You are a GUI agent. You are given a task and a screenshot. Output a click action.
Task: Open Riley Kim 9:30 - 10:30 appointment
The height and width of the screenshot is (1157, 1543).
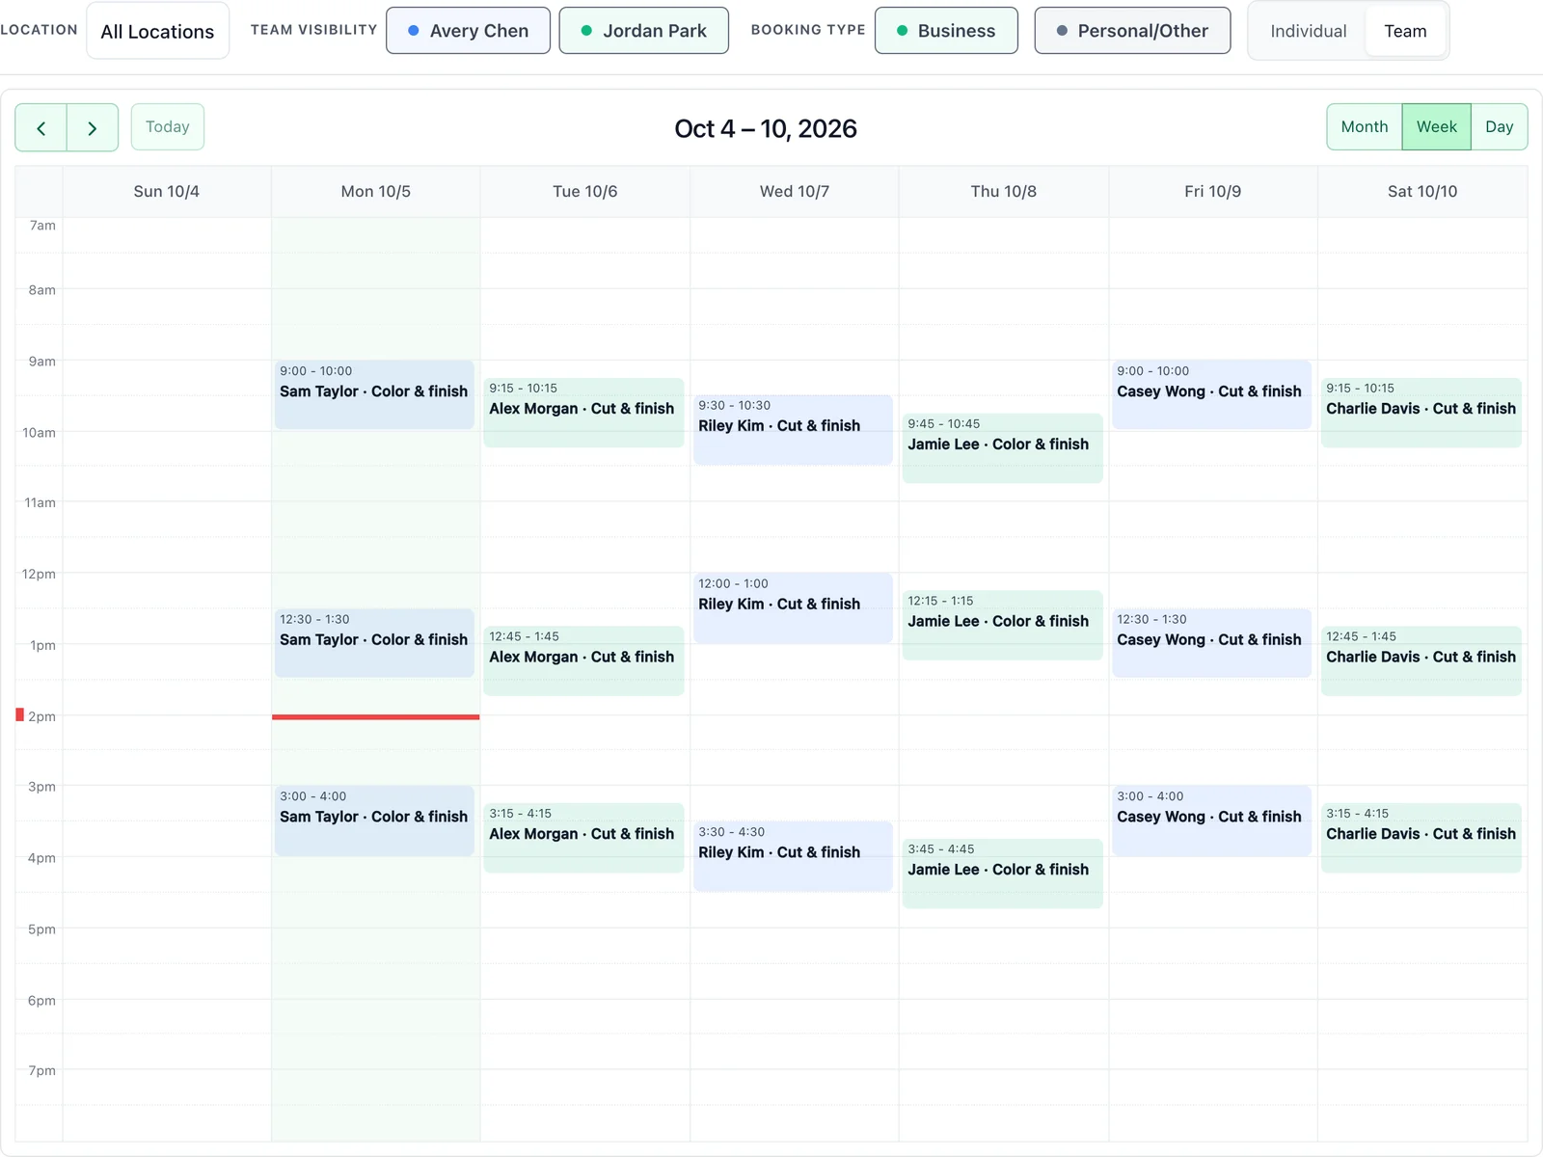pyautogui.click(x=793, y=430)
